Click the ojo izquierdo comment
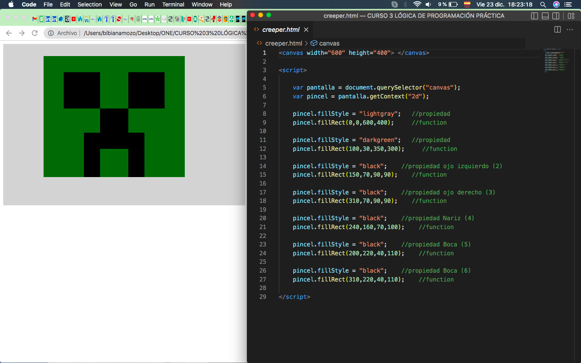 (451, 166)
